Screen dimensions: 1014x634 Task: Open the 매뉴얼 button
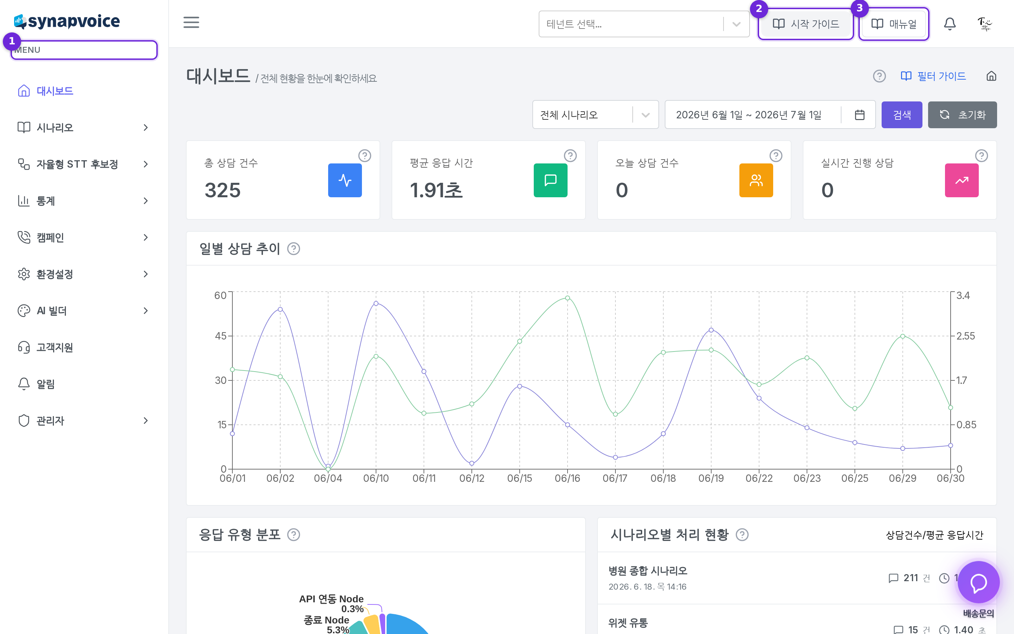894,24
